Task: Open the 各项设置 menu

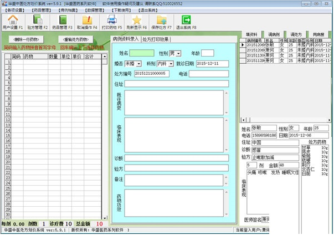Action: coord(15,9)
